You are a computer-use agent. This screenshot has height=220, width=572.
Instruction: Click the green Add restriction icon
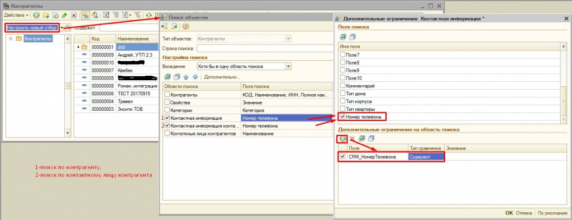342,139
